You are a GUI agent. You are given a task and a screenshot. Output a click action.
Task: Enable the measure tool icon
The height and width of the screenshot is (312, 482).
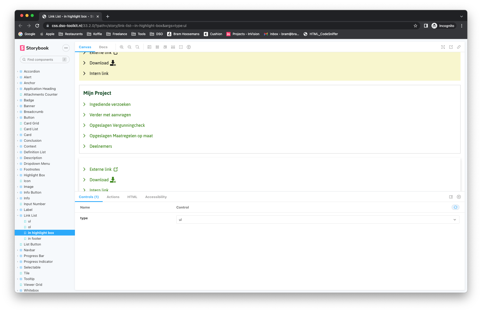coord(173,47)
